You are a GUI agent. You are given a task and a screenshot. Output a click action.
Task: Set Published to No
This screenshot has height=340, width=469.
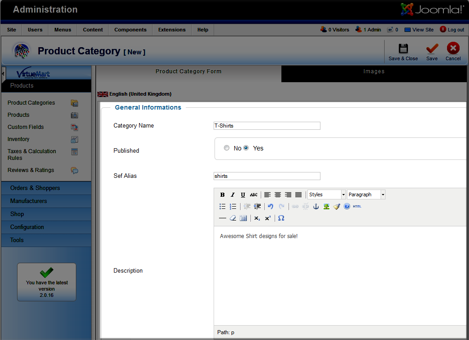pyautogui.click(x=227, y=148)
